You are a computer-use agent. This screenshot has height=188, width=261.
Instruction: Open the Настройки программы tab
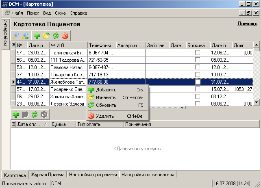click(x=93, y=175)
